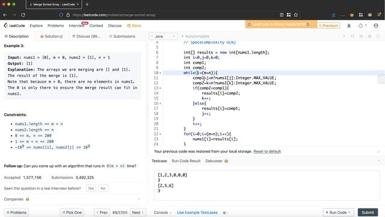Open the Java language dropdown
This screenshot has width=385, height=217.
163,36
